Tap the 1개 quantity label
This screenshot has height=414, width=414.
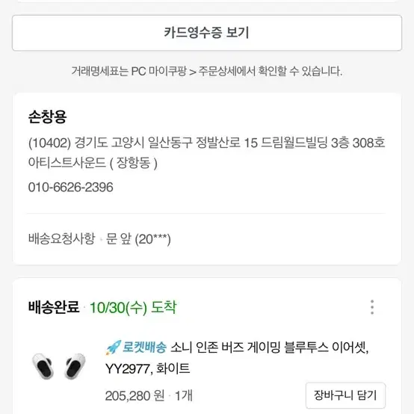tap(184, 396)
